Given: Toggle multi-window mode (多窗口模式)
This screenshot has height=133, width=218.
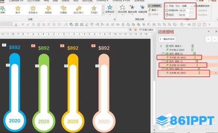Looking at the screenshot, I should click(146, 30).
